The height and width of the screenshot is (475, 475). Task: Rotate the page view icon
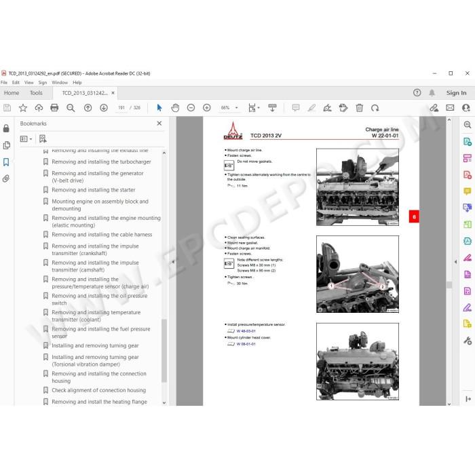coord(375,108)
